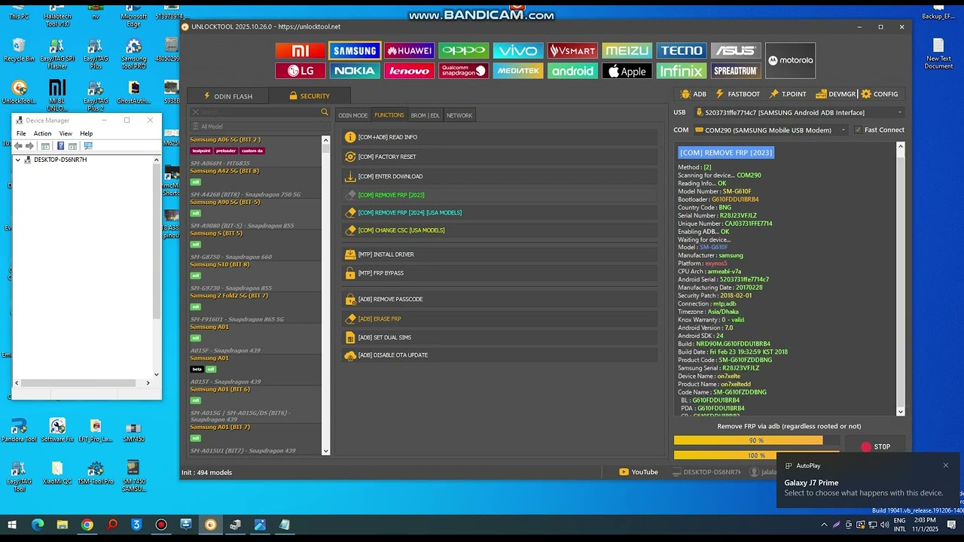Viewport: 964px width, 542px height.
Task: Run [COM] ENTER DOWNLOAD
Action: (x=499, y=176)
